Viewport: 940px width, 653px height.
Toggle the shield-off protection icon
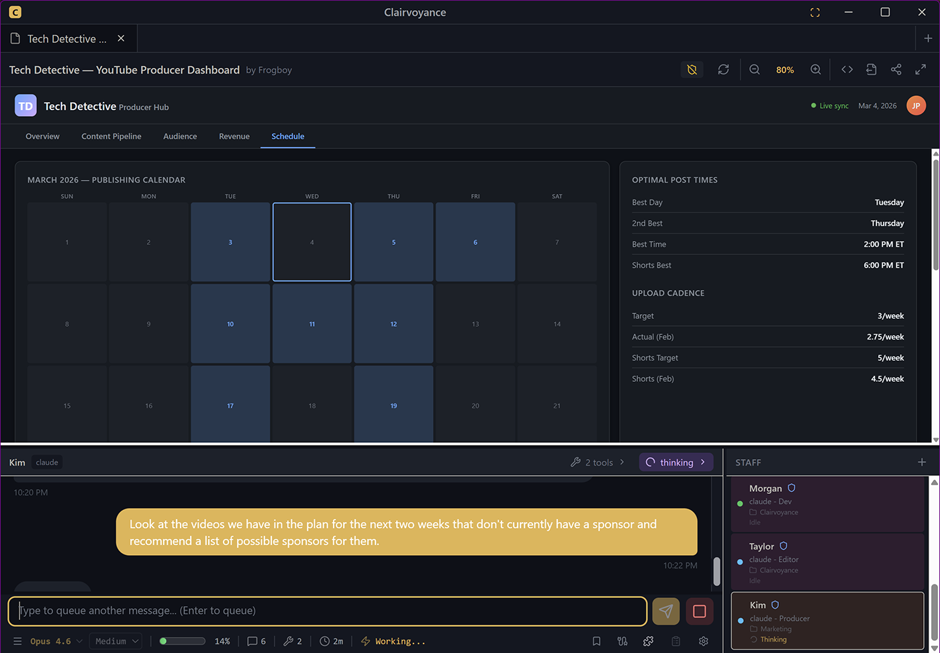click(x=692, y=70)
